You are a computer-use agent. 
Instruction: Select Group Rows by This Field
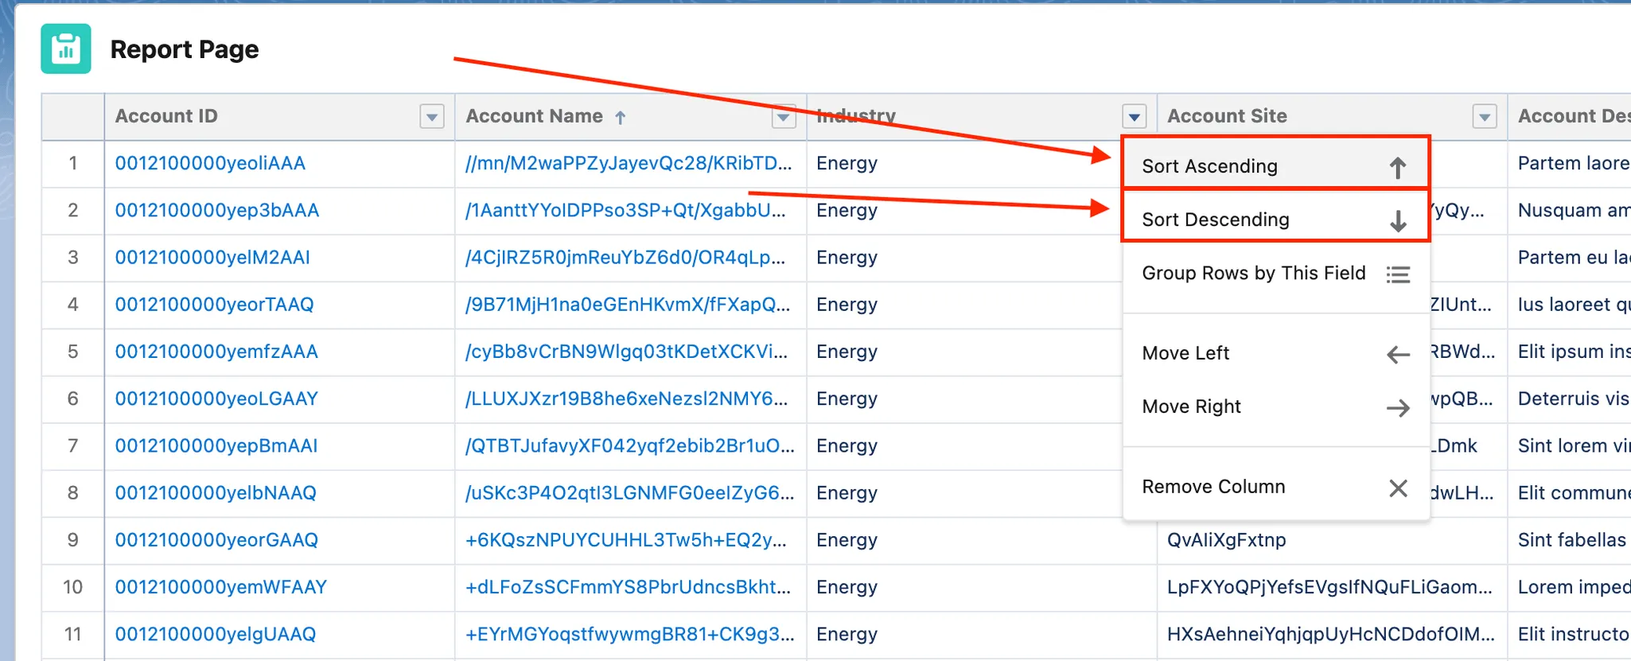click(x=1253, y=273)
